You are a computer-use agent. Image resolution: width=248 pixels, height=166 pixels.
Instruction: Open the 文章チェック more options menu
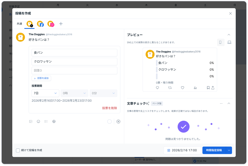pyautogui.click(x=221, y=104)
